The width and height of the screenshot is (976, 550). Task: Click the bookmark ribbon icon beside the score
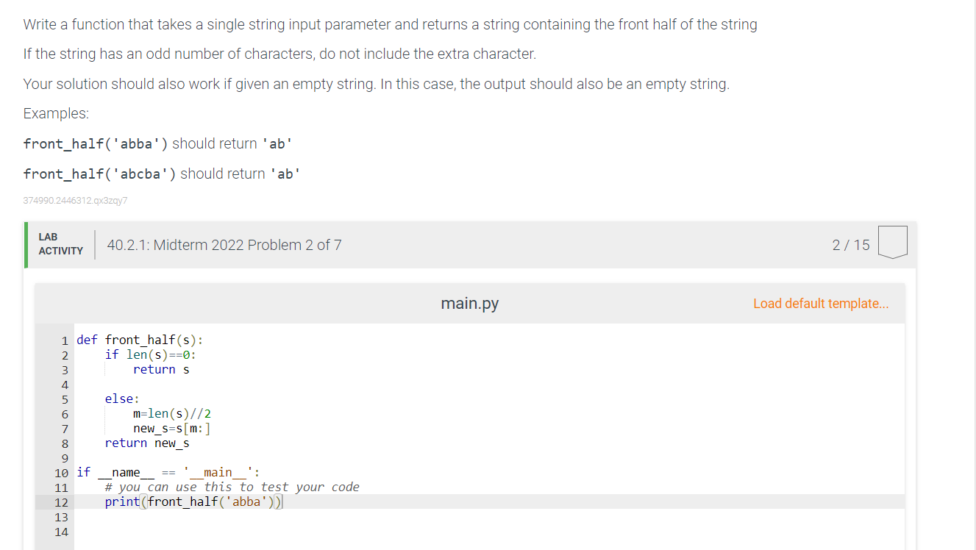point(892,241)
